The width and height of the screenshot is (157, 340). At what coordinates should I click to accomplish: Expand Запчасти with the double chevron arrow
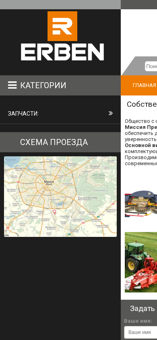(111, 113)
